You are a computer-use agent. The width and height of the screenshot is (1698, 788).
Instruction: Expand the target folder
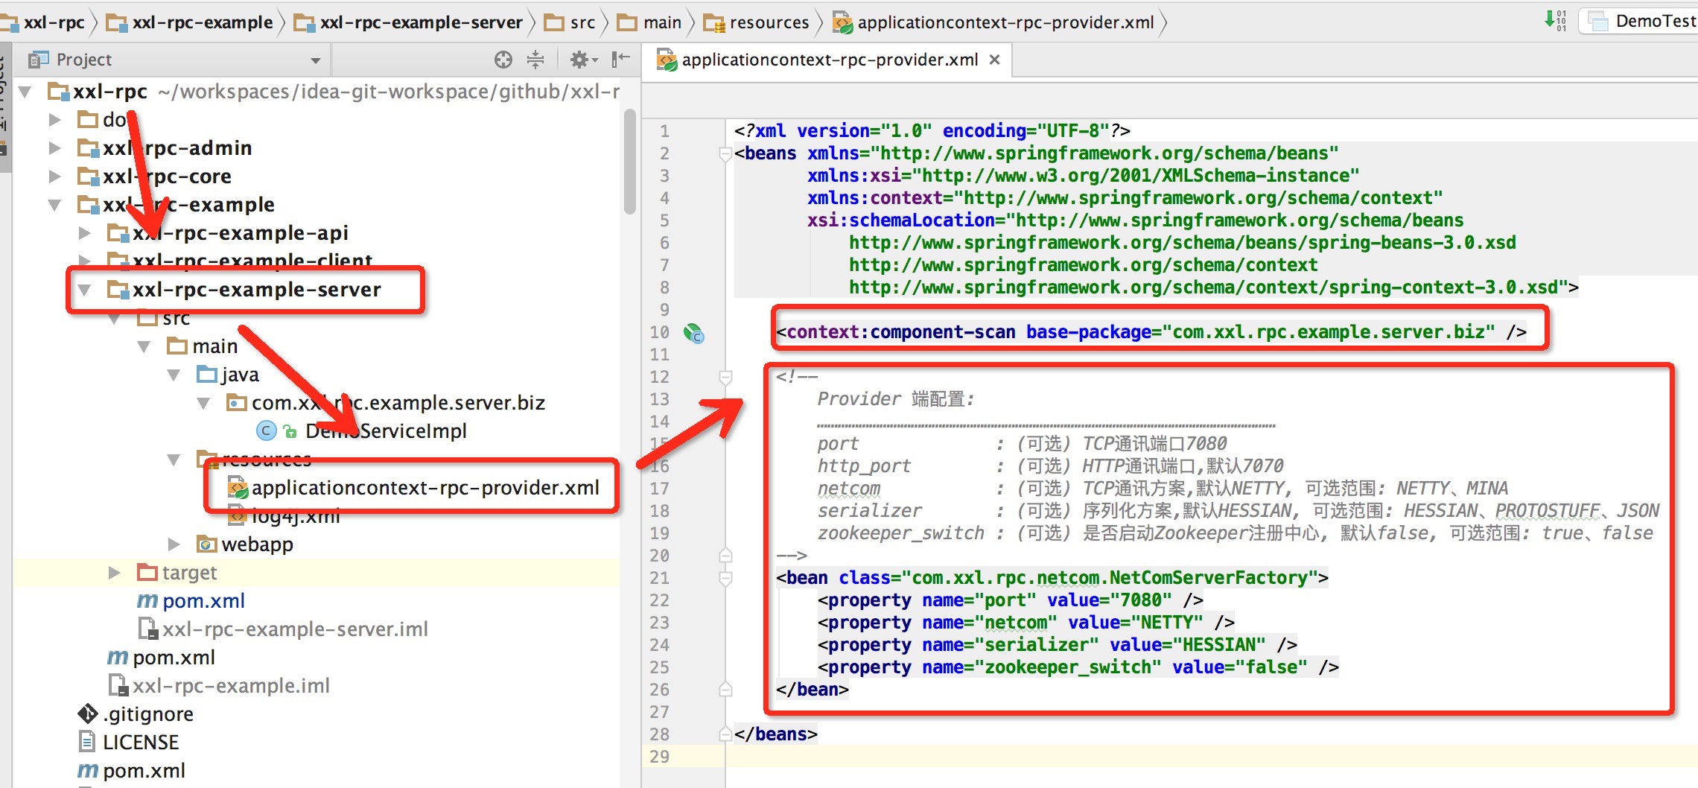(115, 573)
